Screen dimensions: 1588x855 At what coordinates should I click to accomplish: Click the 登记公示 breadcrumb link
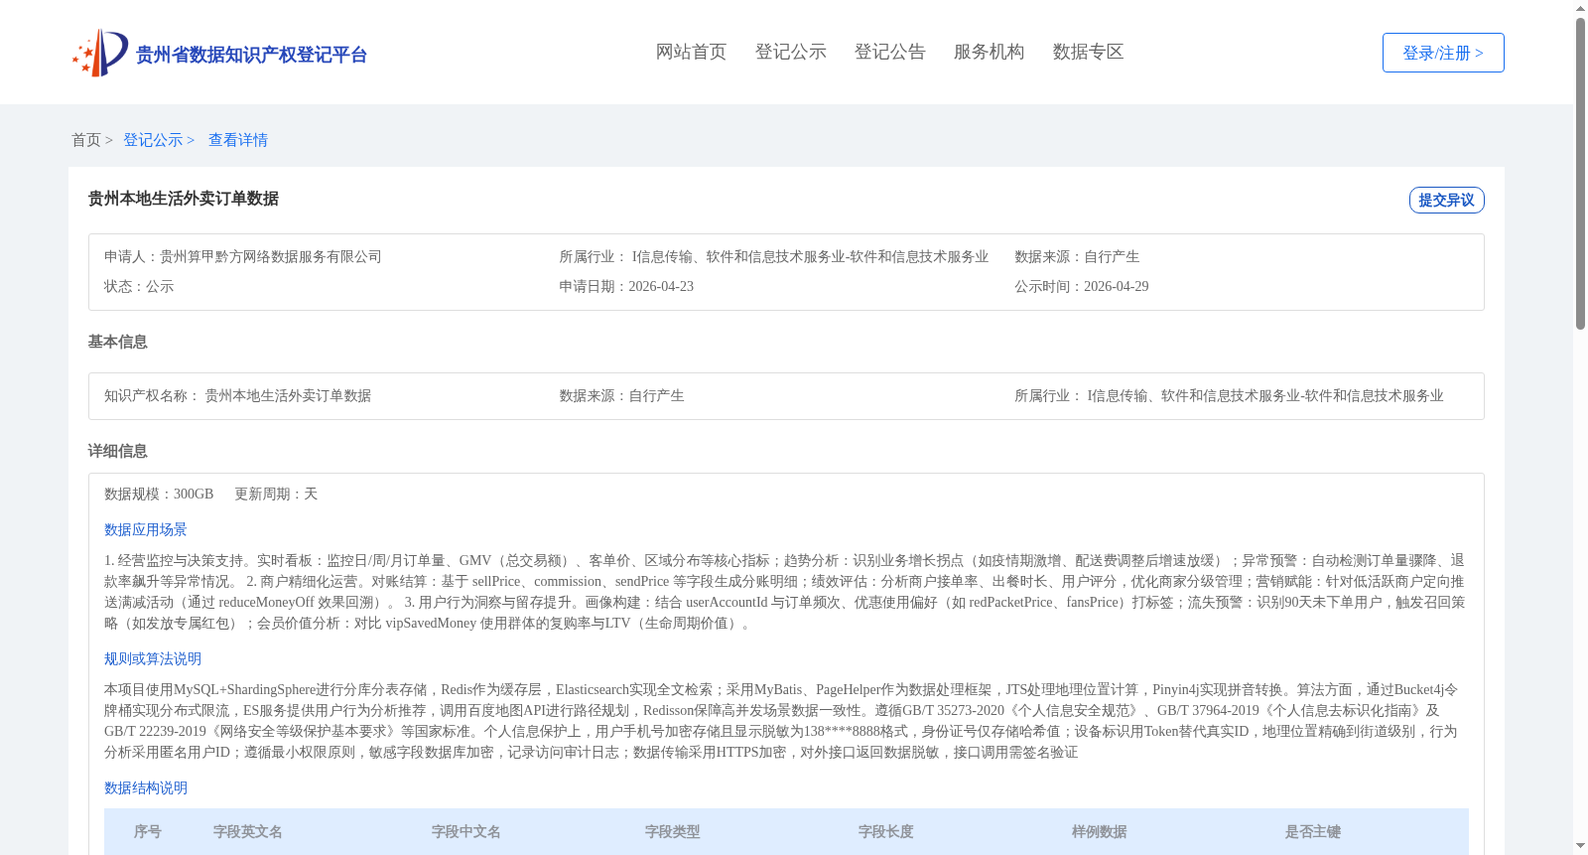point(153,140)
